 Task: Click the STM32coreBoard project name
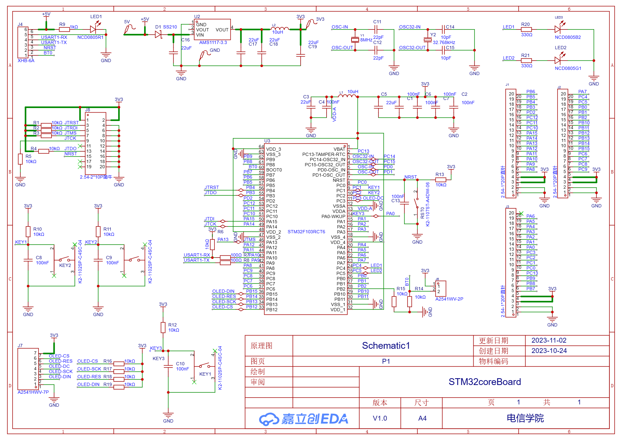click(x=484, y=382)
